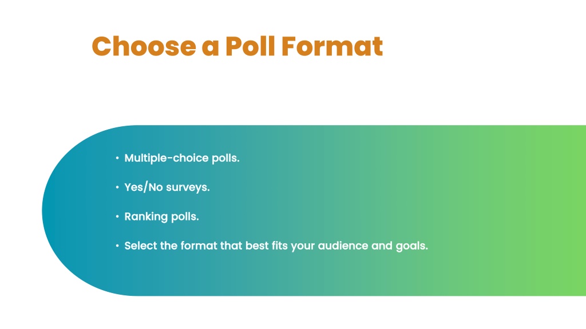The width and height of the screenshot is (586, 329).
Task: Click the word "audience" in the last bullet
Action: click(x=343, y=246)
